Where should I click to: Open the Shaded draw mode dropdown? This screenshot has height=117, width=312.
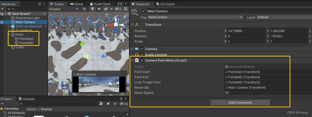(64, 9)
